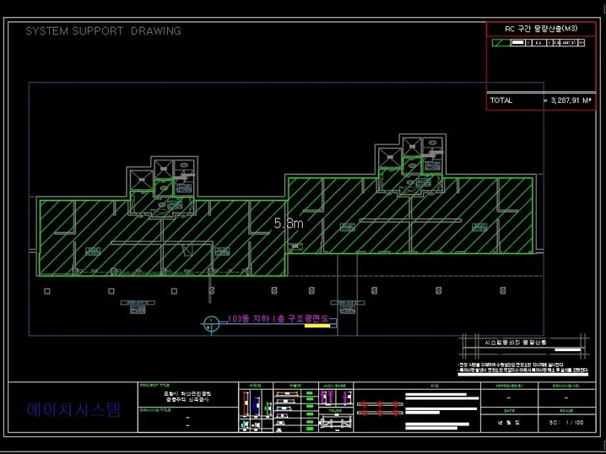606x454 pixels.
Task: Click the SYSTEM SUPPORT DRAWING title text
Action: coord(103,31)
